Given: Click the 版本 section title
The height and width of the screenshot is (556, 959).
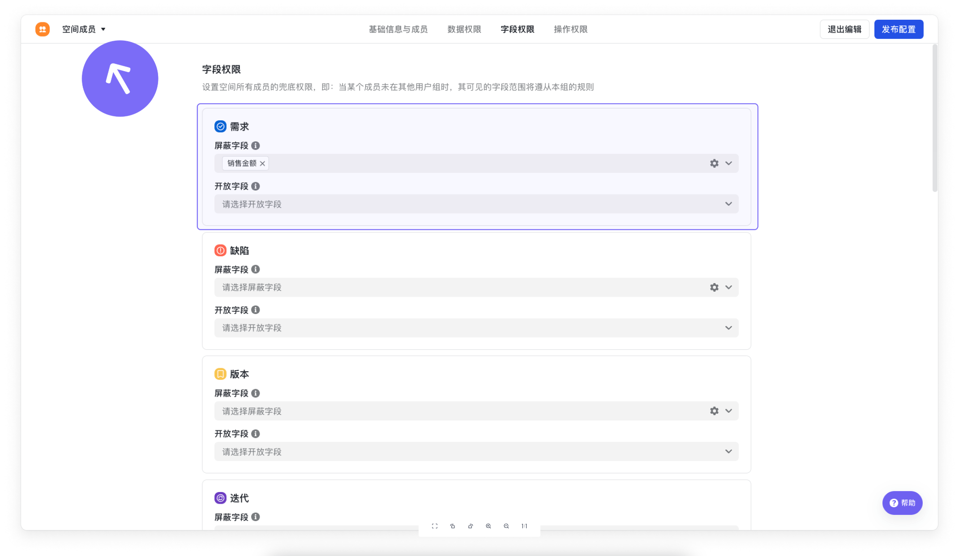Looking at the screenshot, I should [x=240, y=374].
